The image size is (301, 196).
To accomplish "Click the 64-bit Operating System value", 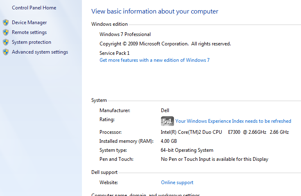I will point(187,150).
